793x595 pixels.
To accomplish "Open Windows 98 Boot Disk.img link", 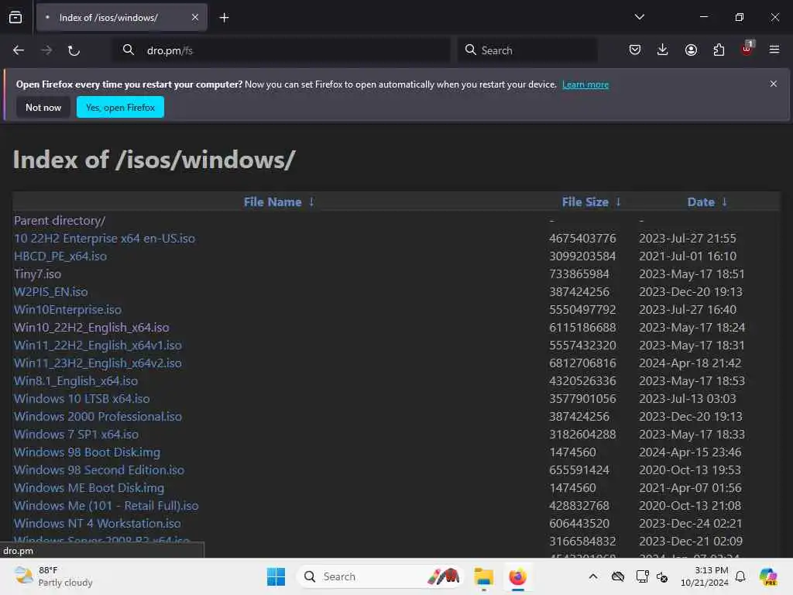I will [x=87, y=452].
